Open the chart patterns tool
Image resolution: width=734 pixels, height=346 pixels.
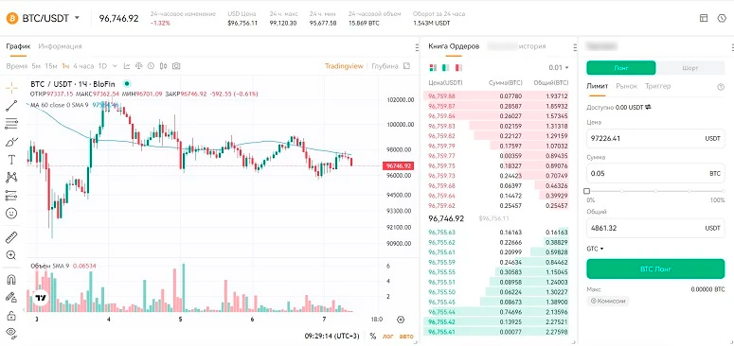pyautogui.click(x=11, y=177)
